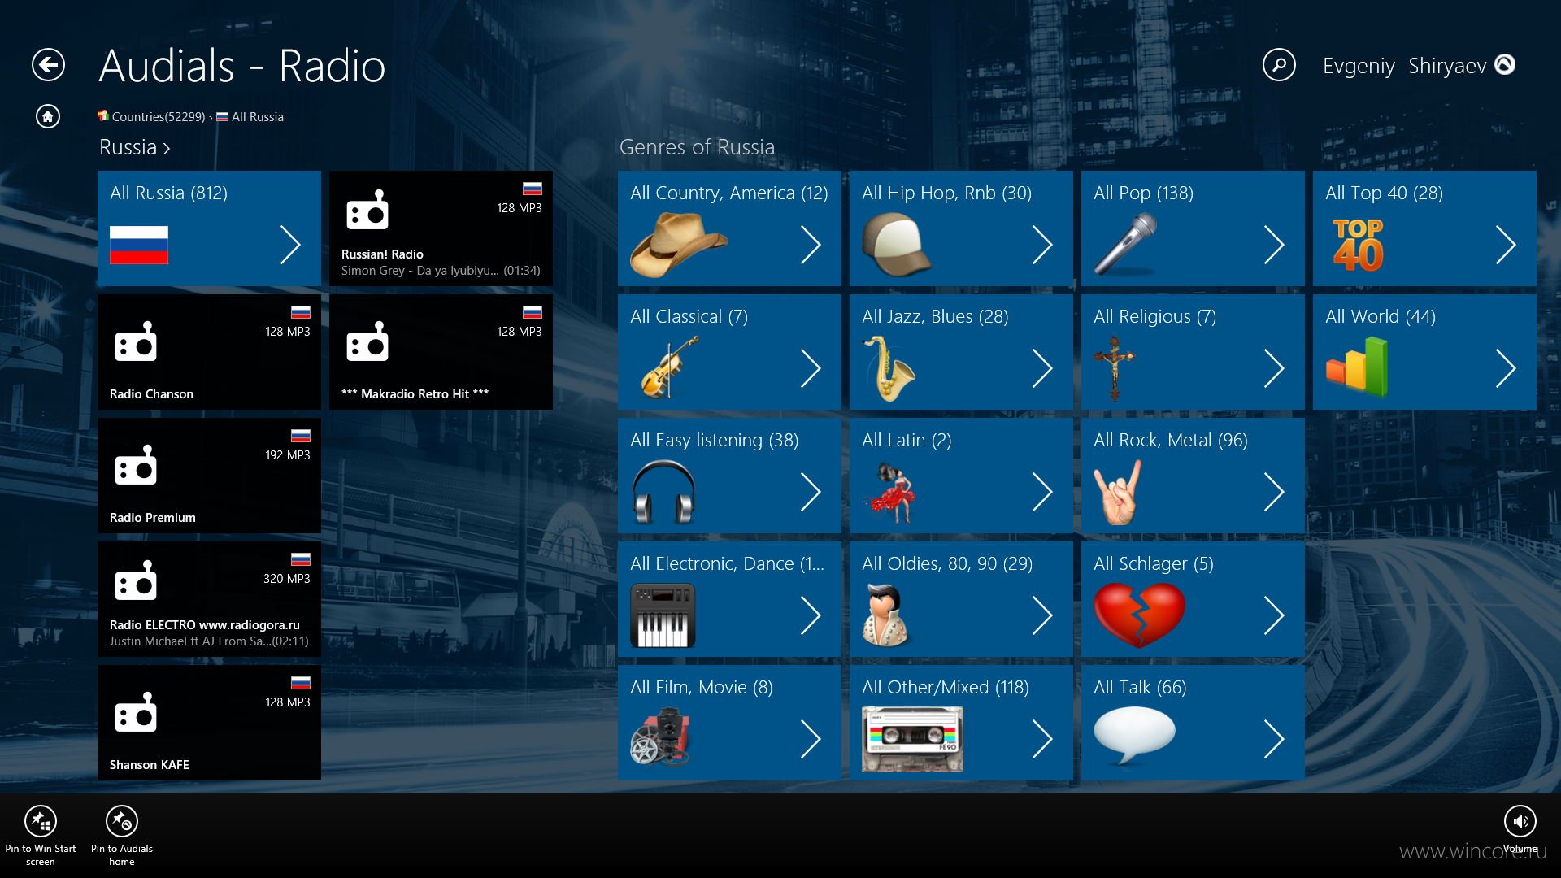The height and width of the screenshot is (878, 1561).
Task: Open All Oldies, 80, 90 (29) label
Action: click(947, 563)
